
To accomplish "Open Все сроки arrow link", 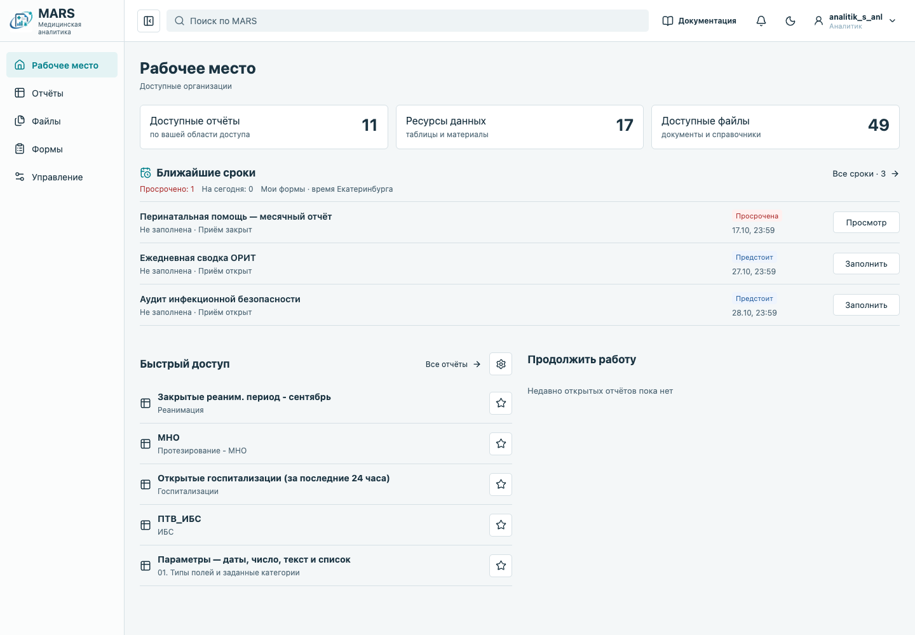I will point(865,173).
